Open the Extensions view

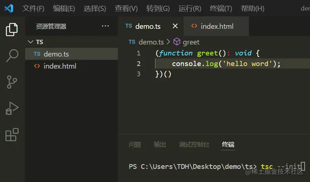12,135
